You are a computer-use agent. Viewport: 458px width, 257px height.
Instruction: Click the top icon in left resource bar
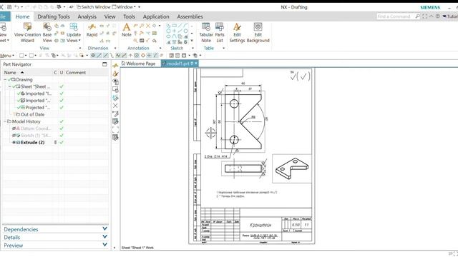pyautogui.click(x=116, y=66)
